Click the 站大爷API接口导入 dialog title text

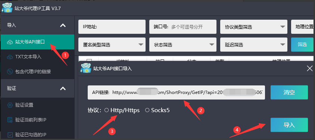coord(112,69)
